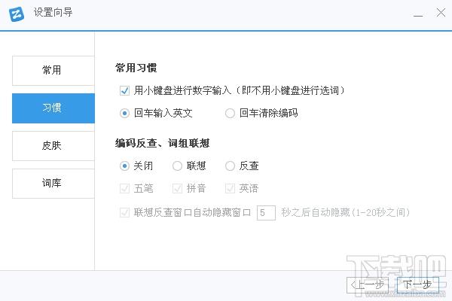The height and width of the screenshot is (301, 452).
Task: Go to the 词库 tab
Action: (53, 184)
